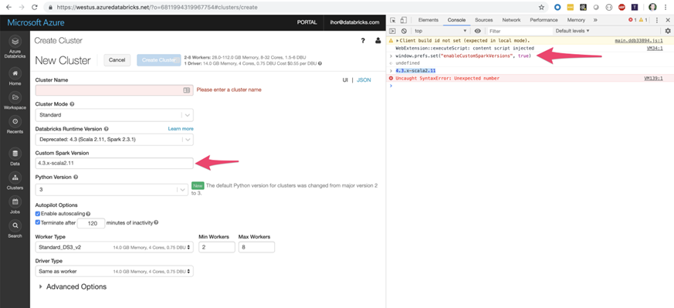Switch to the Performance tab

pos(544,20)
